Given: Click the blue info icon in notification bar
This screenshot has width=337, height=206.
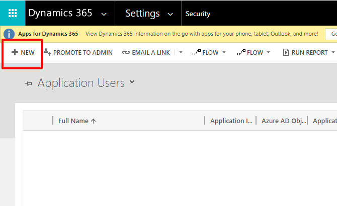Looking at the screenshot, I should (9, 34).
